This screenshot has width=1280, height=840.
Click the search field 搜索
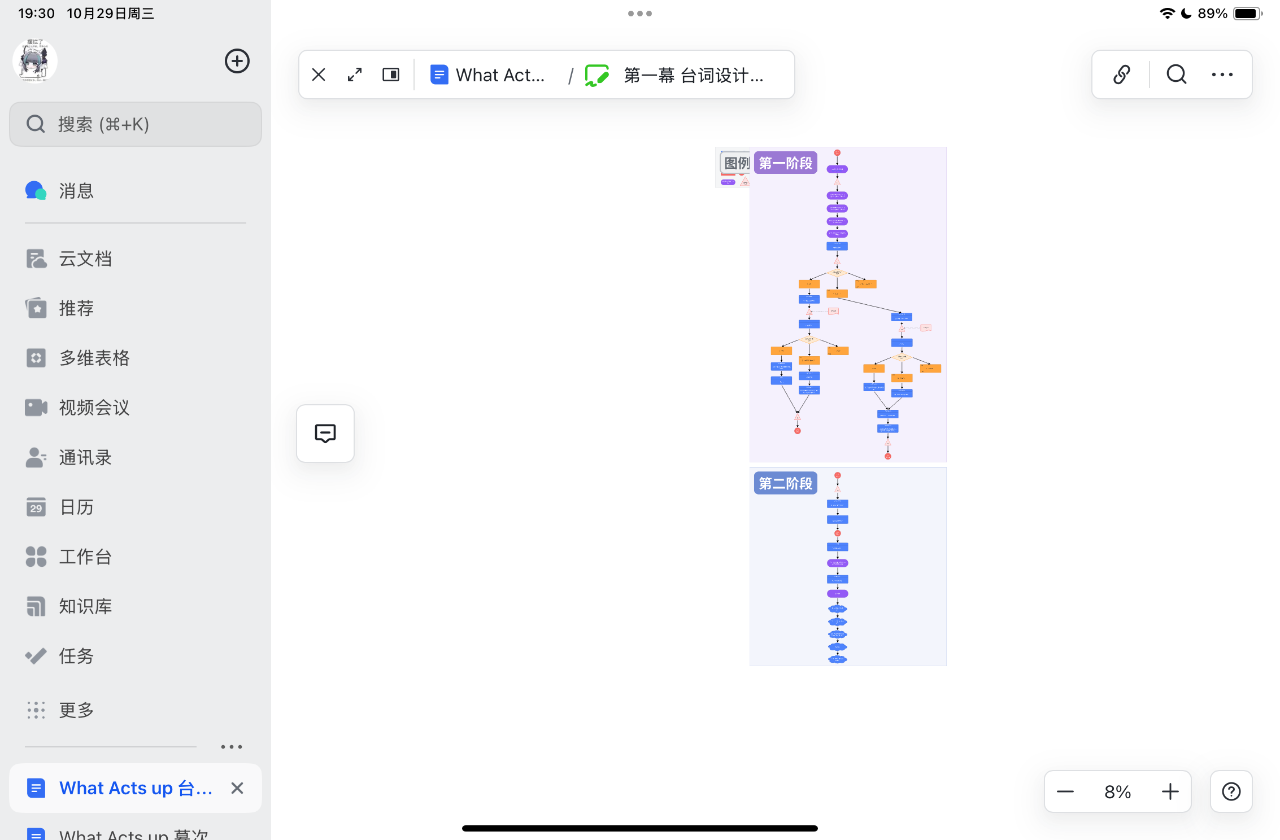tap(136, 124)
